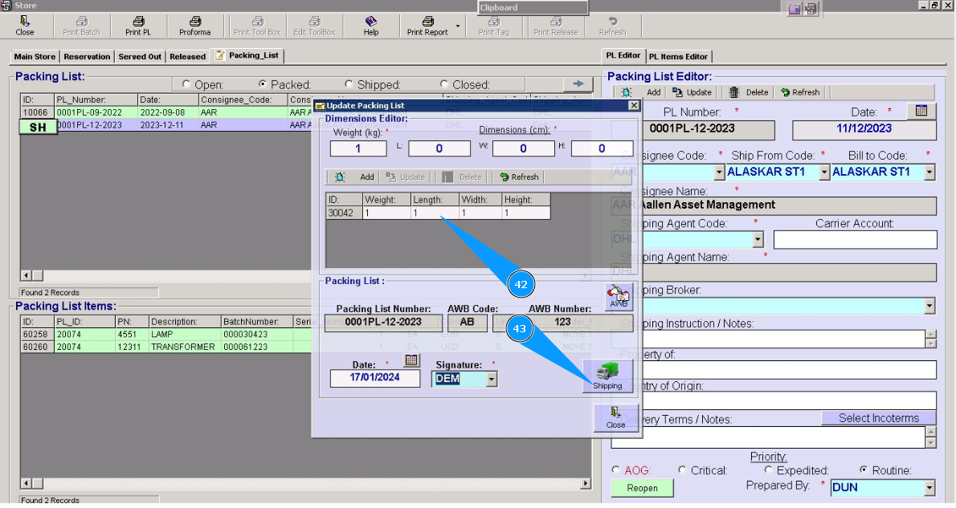The height and width of the screenshot is (508, 956).
Task: Click Update in Dimensions Editor toolbar
Action: [x=406, y=177]
